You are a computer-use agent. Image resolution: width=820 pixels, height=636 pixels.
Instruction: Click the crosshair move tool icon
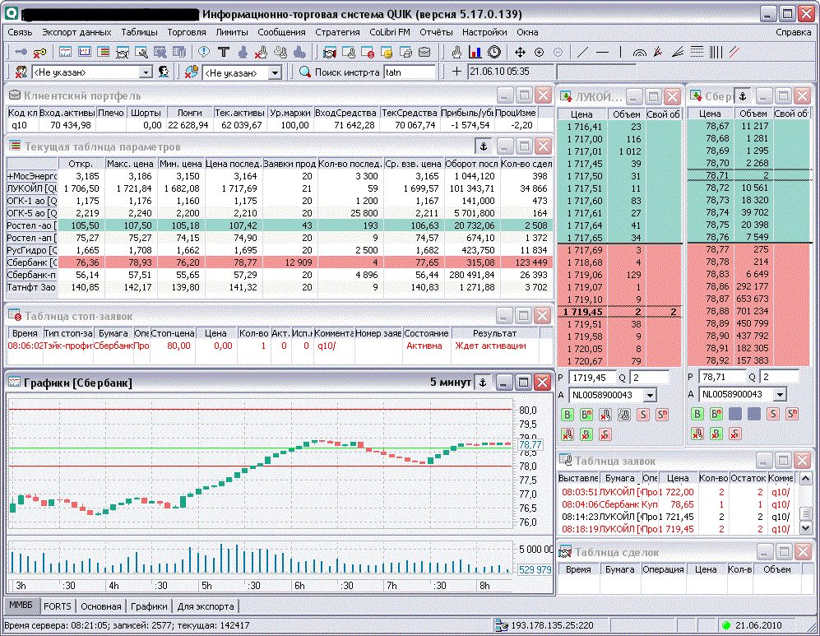click(x=520, y=52)
